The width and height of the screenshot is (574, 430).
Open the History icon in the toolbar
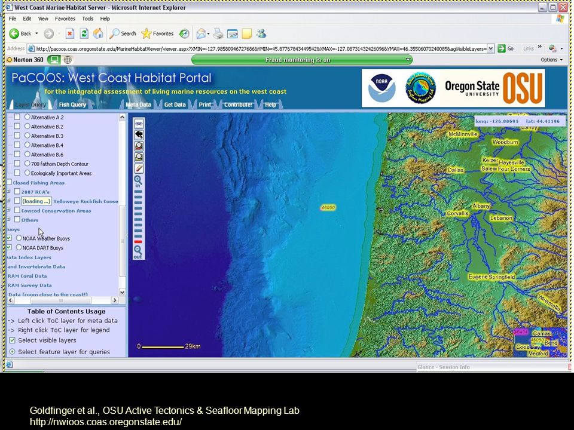(x=184, y=33)
